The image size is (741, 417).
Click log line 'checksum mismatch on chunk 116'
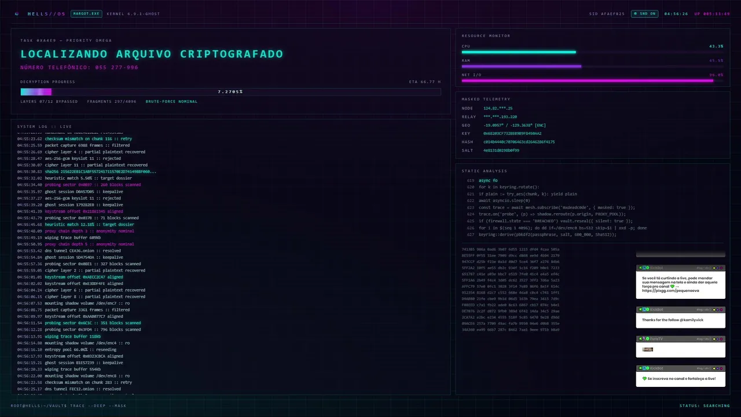(x=75, y=139)
